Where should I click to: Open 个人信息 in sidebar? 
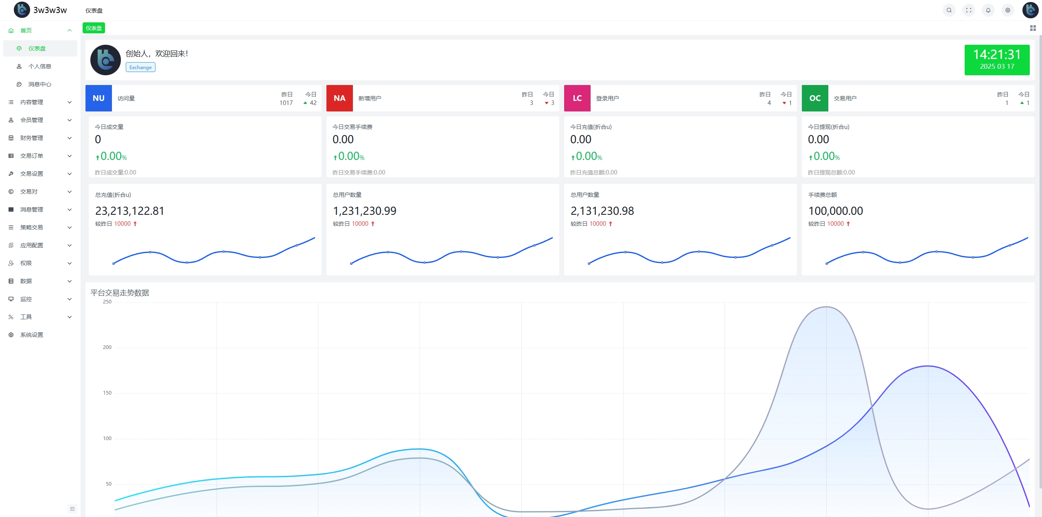pos(39,66)
